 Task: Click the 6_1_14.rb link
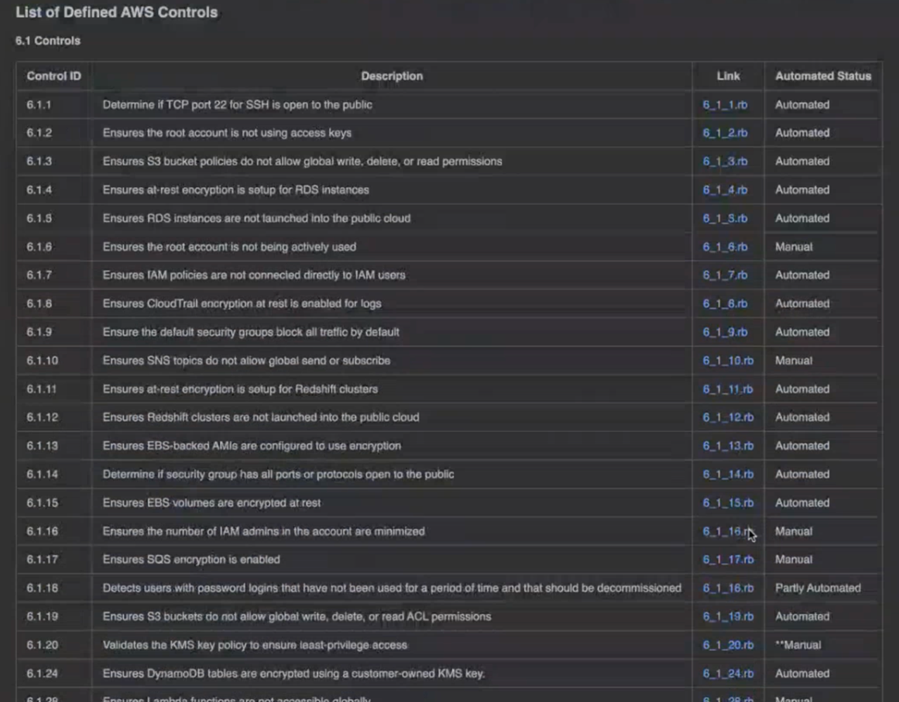[x=727, y=475]
